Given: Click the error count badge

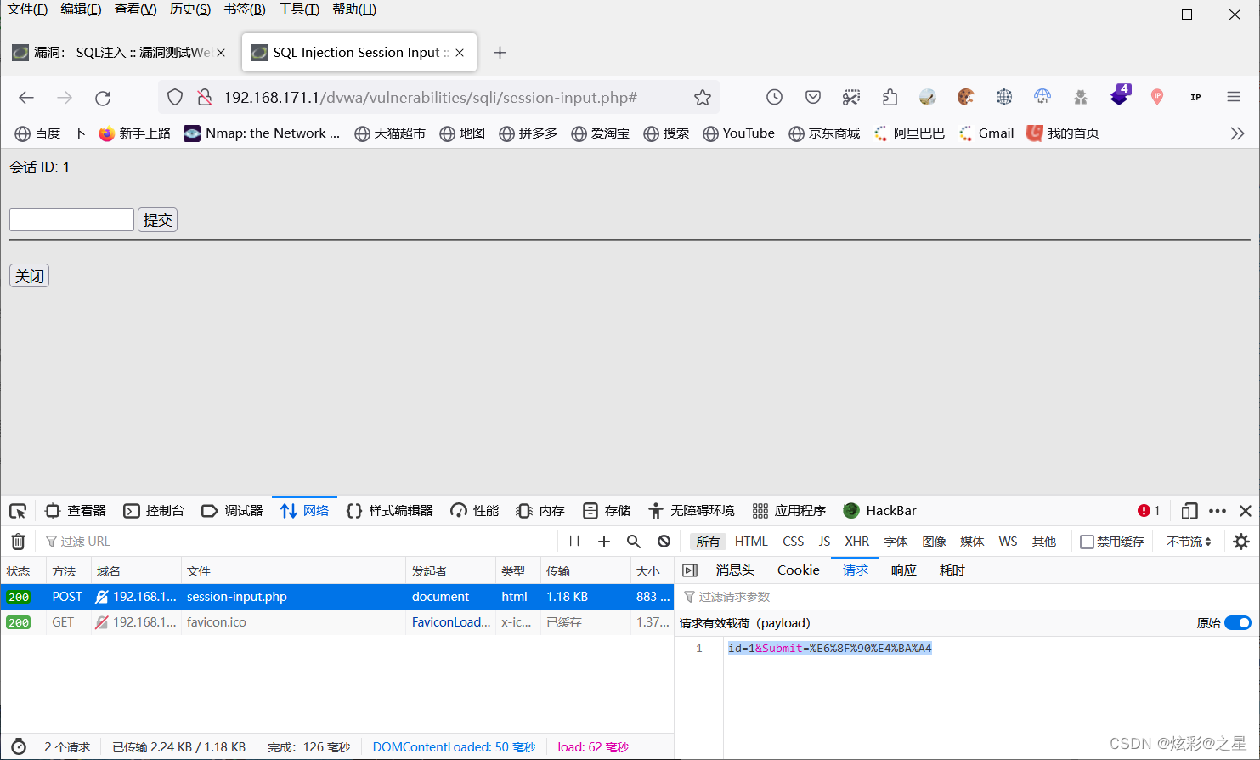Looking at the screenshot, I should pos(1149,511).
